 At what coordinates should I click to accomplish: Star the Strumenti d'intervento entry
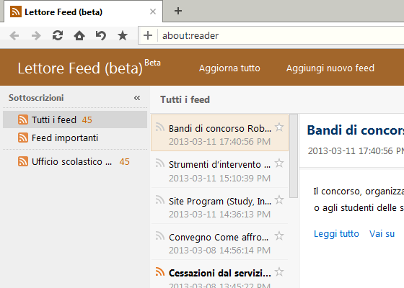click(x=279, y=163)
